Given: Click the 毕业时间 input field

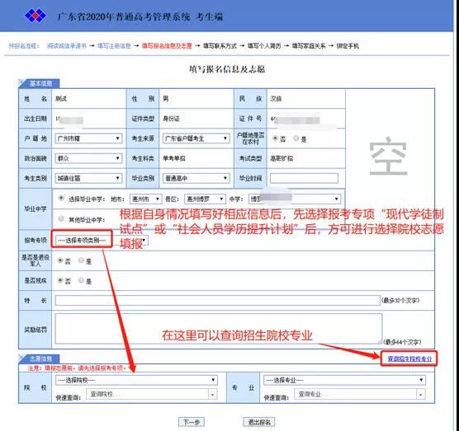Looking at the screenshot, I should (304, 178).
